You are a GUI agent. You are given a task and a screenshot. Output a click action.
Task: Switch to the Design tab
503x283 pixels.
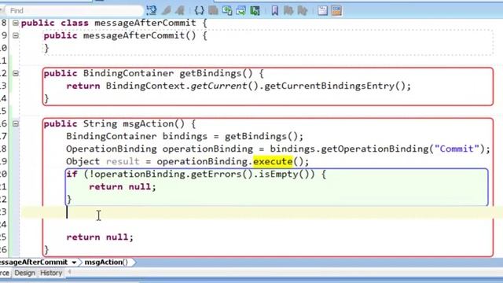24,273
